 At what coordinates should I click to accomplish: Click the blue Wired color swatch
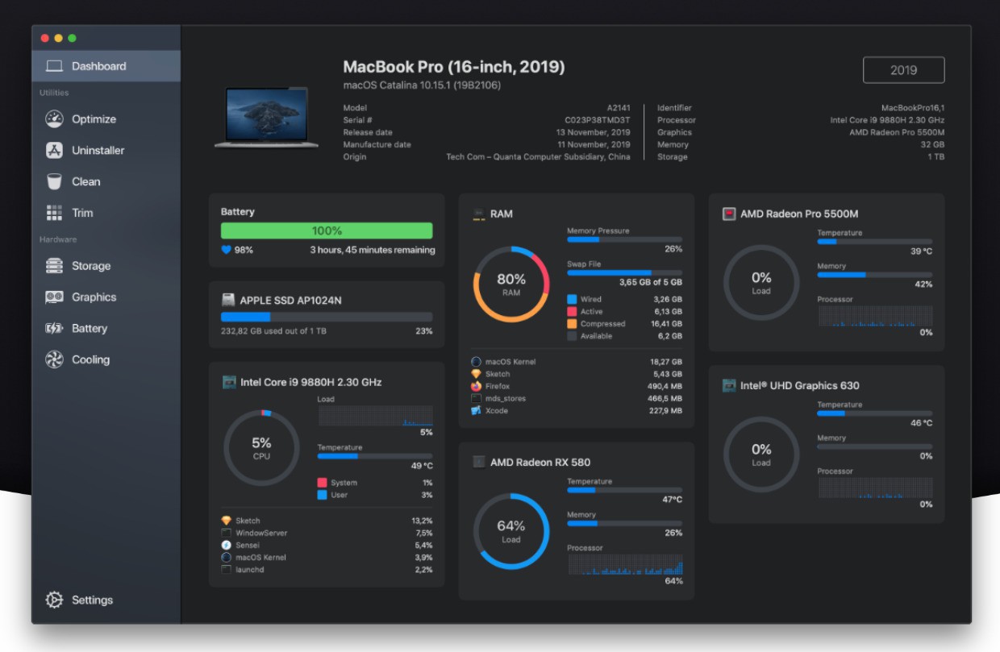(x=572, y=299)
